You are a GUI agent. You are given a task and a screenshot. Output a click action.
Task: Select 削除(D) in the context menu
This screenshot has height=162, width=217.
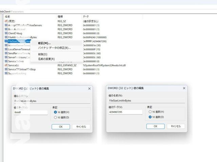(43, 54)
